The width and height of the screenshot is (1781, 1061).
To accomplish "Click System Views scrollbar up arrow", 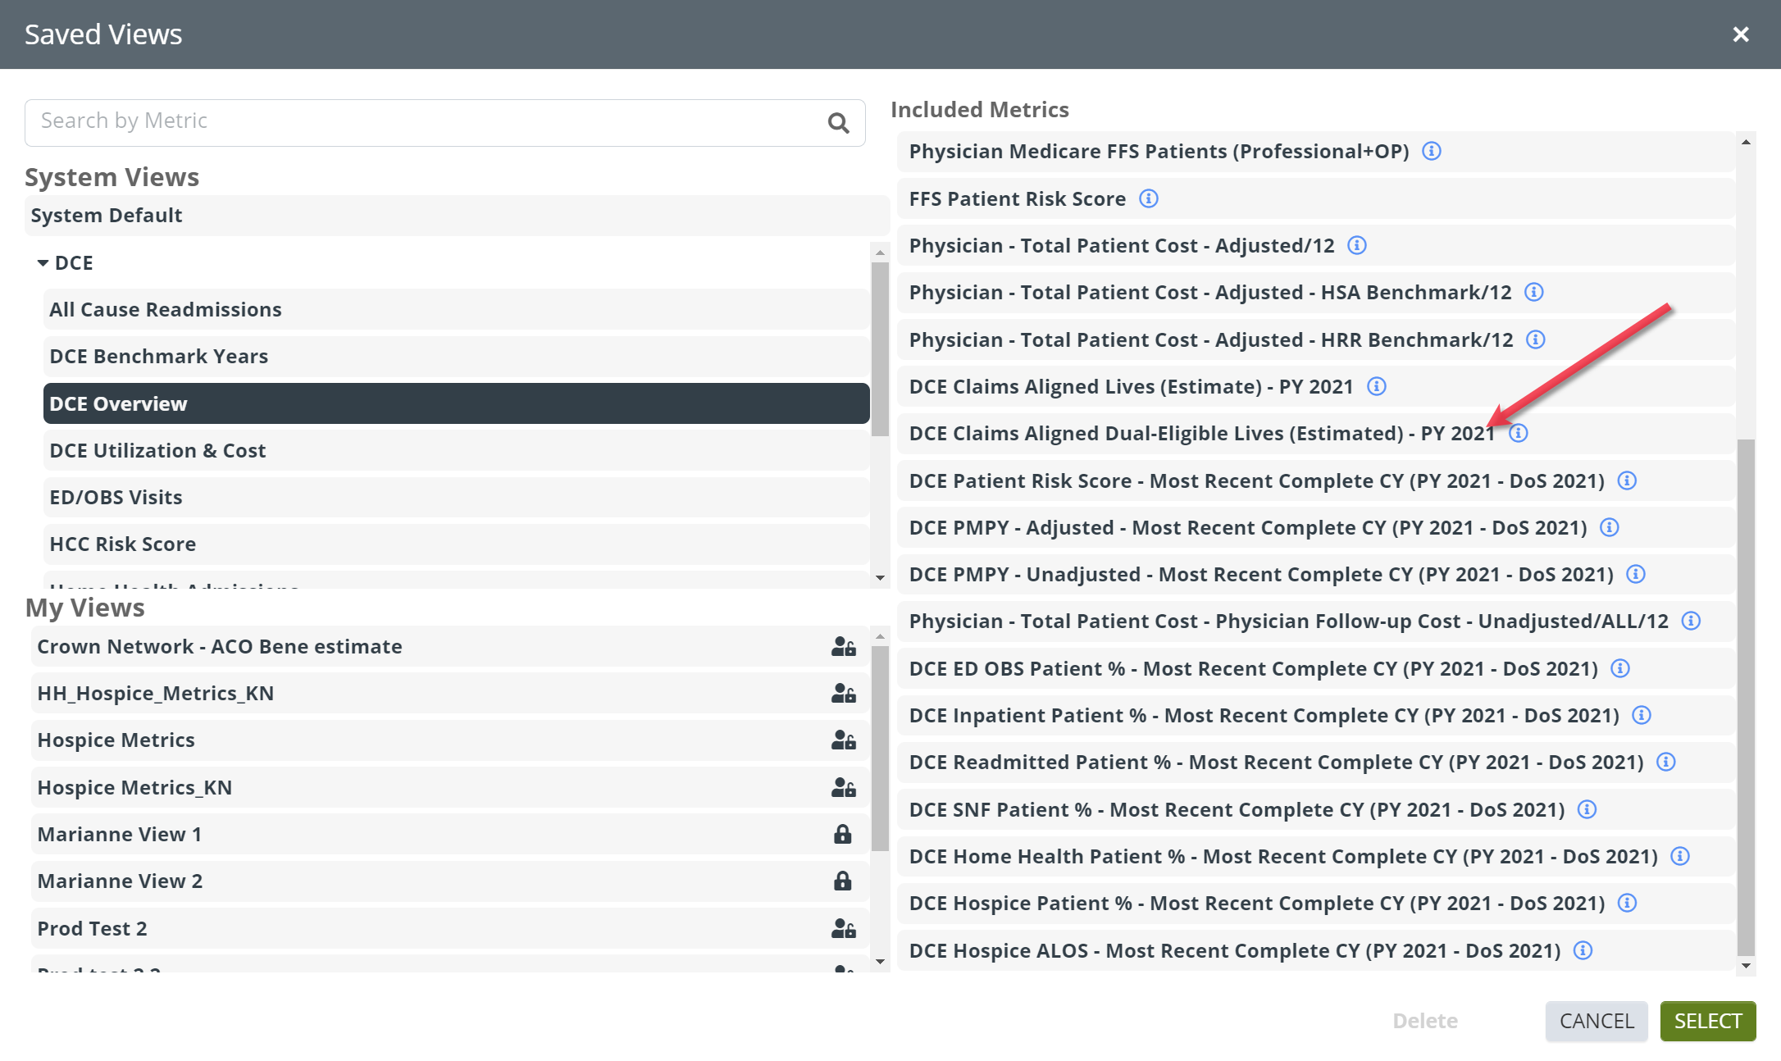I will click(x=880, y=253).
